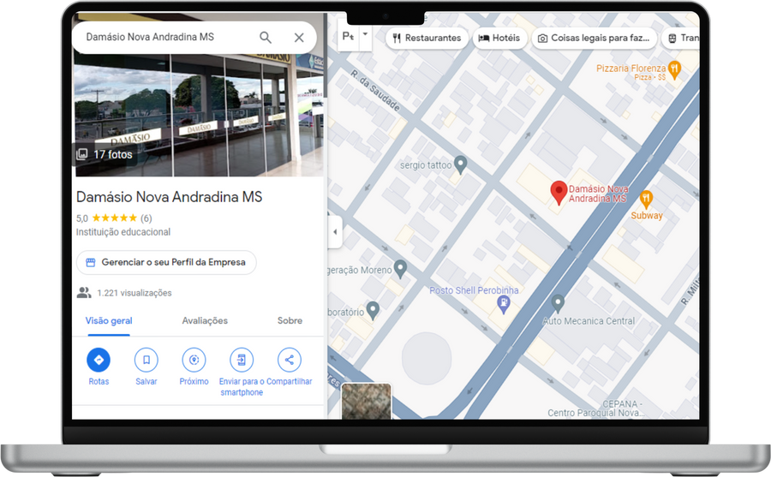This screenshot has height=477, width=771.
Task: Click the Salvar bookmark icon
Action: click(146, 360)
